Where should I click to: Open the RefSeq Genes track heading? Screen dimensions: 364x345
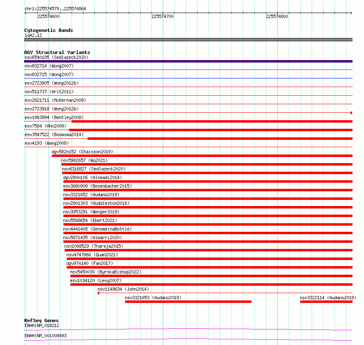coord(41,320)
